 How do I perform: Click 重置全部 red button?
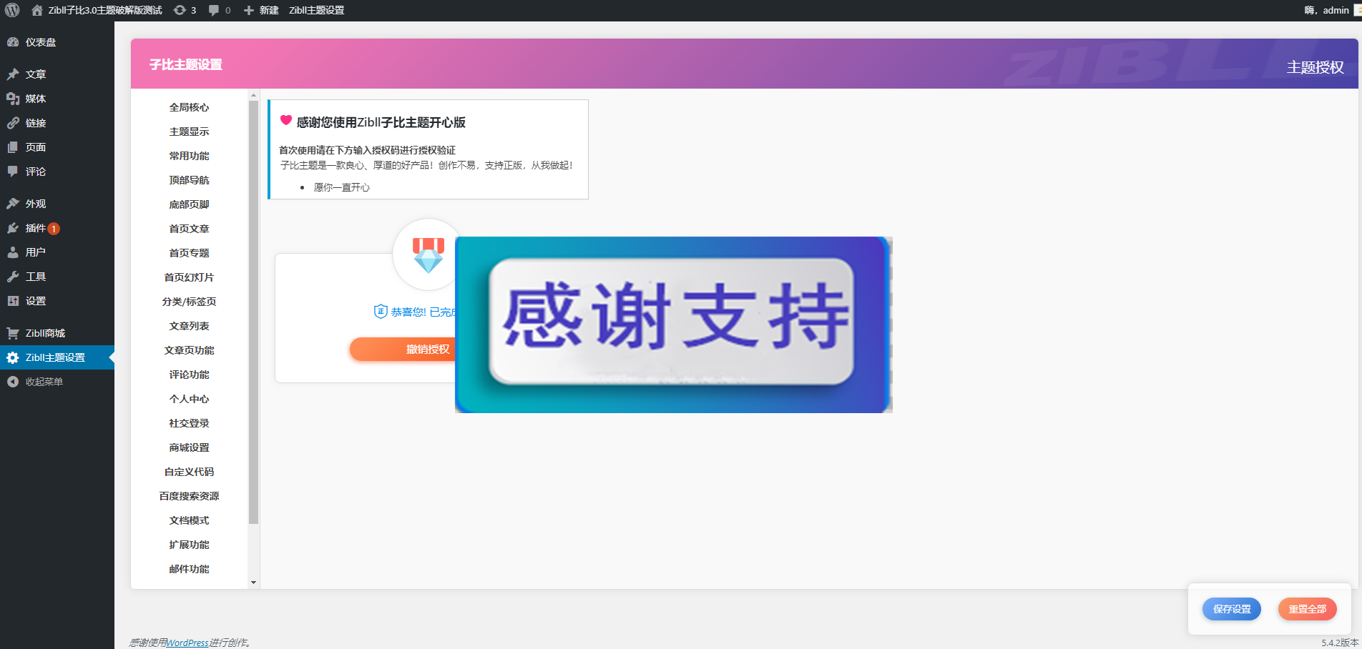pos(1308,609)
